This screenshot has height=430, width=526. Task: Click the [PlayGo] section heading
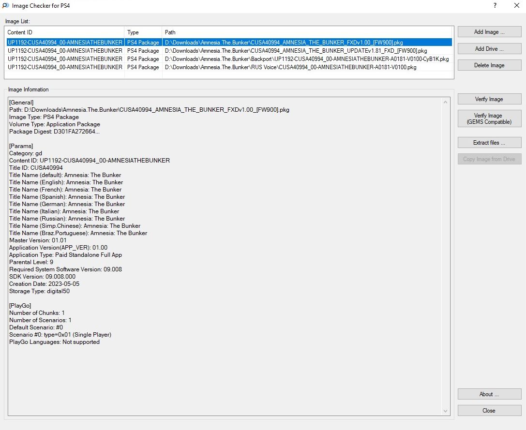coord(20,306)
